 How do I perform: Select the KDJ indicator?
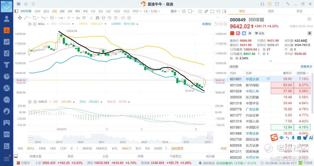click(138, 148)
